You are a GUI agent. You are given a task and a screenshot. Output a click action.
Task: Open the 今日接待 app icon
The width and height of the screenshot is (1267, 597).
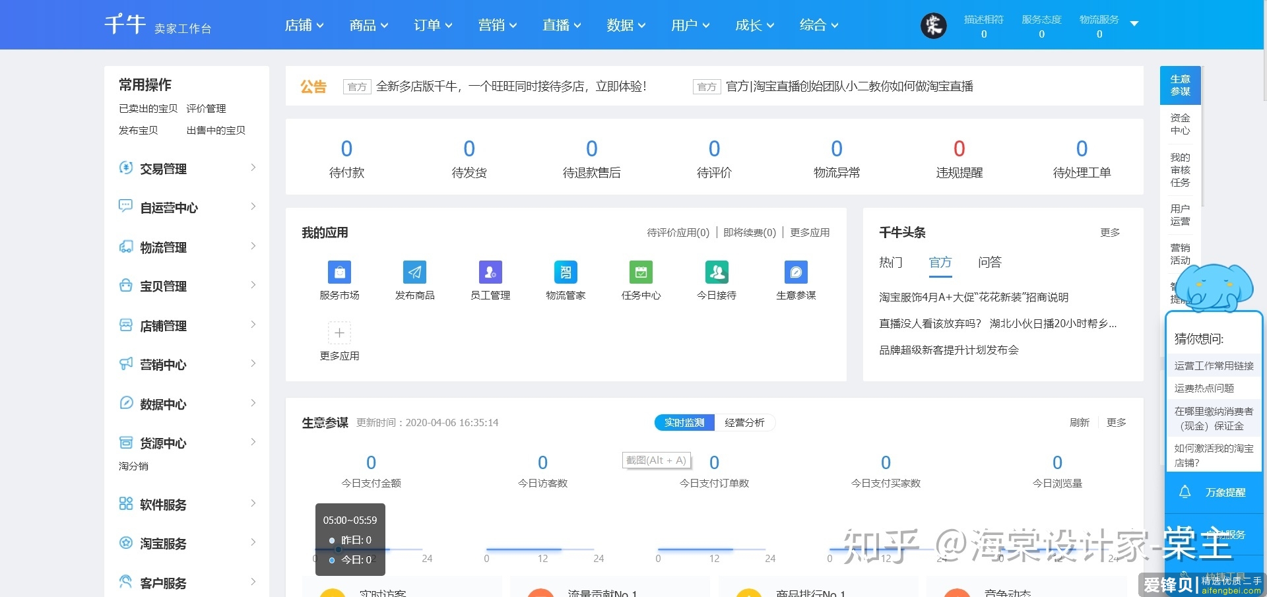pyautogui.click(x=717, y=272)
